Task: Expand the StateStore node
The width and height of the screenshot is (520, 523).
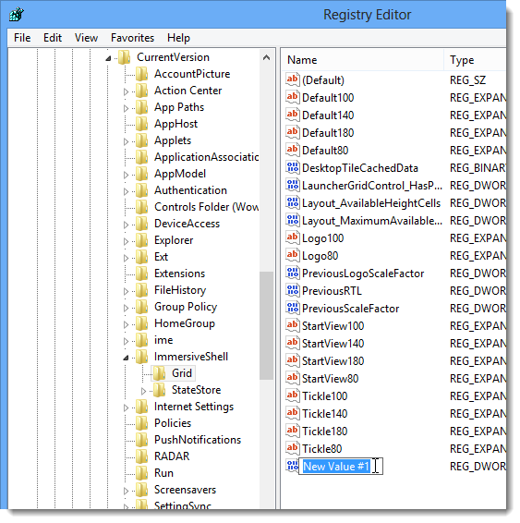Action: tap(143, 391)
